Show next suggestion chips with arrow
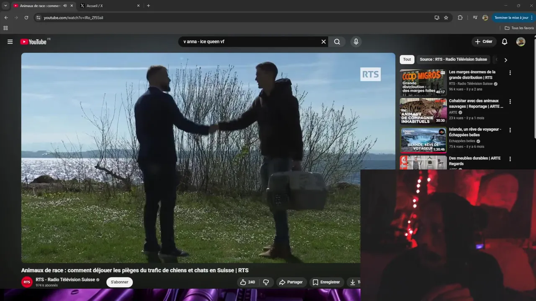This screenshot has height=301, width=536. (x=505, y=60)
